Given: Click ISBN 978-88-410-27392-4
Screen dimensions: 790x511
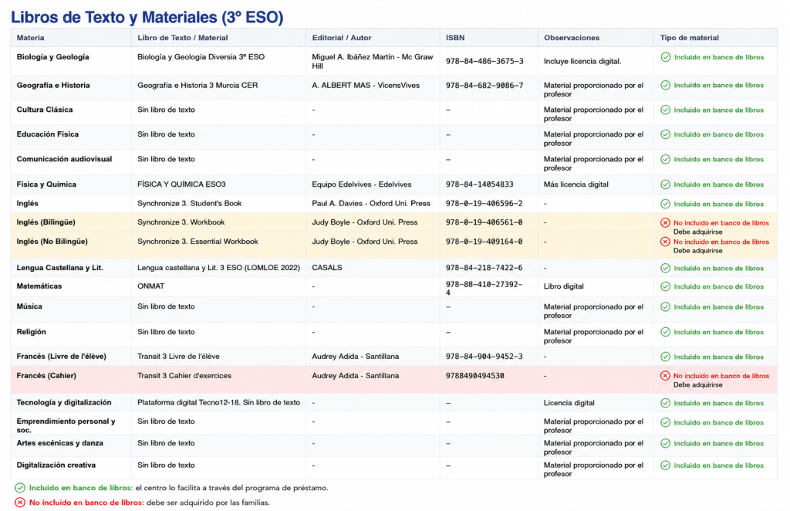Looking at the screenshot, I should click(x=484, y=288).
